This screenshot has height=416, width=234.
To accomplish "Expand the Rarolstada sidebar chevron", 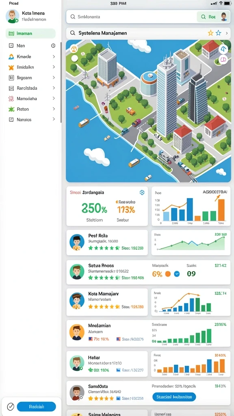I will [x=54, y=88].
